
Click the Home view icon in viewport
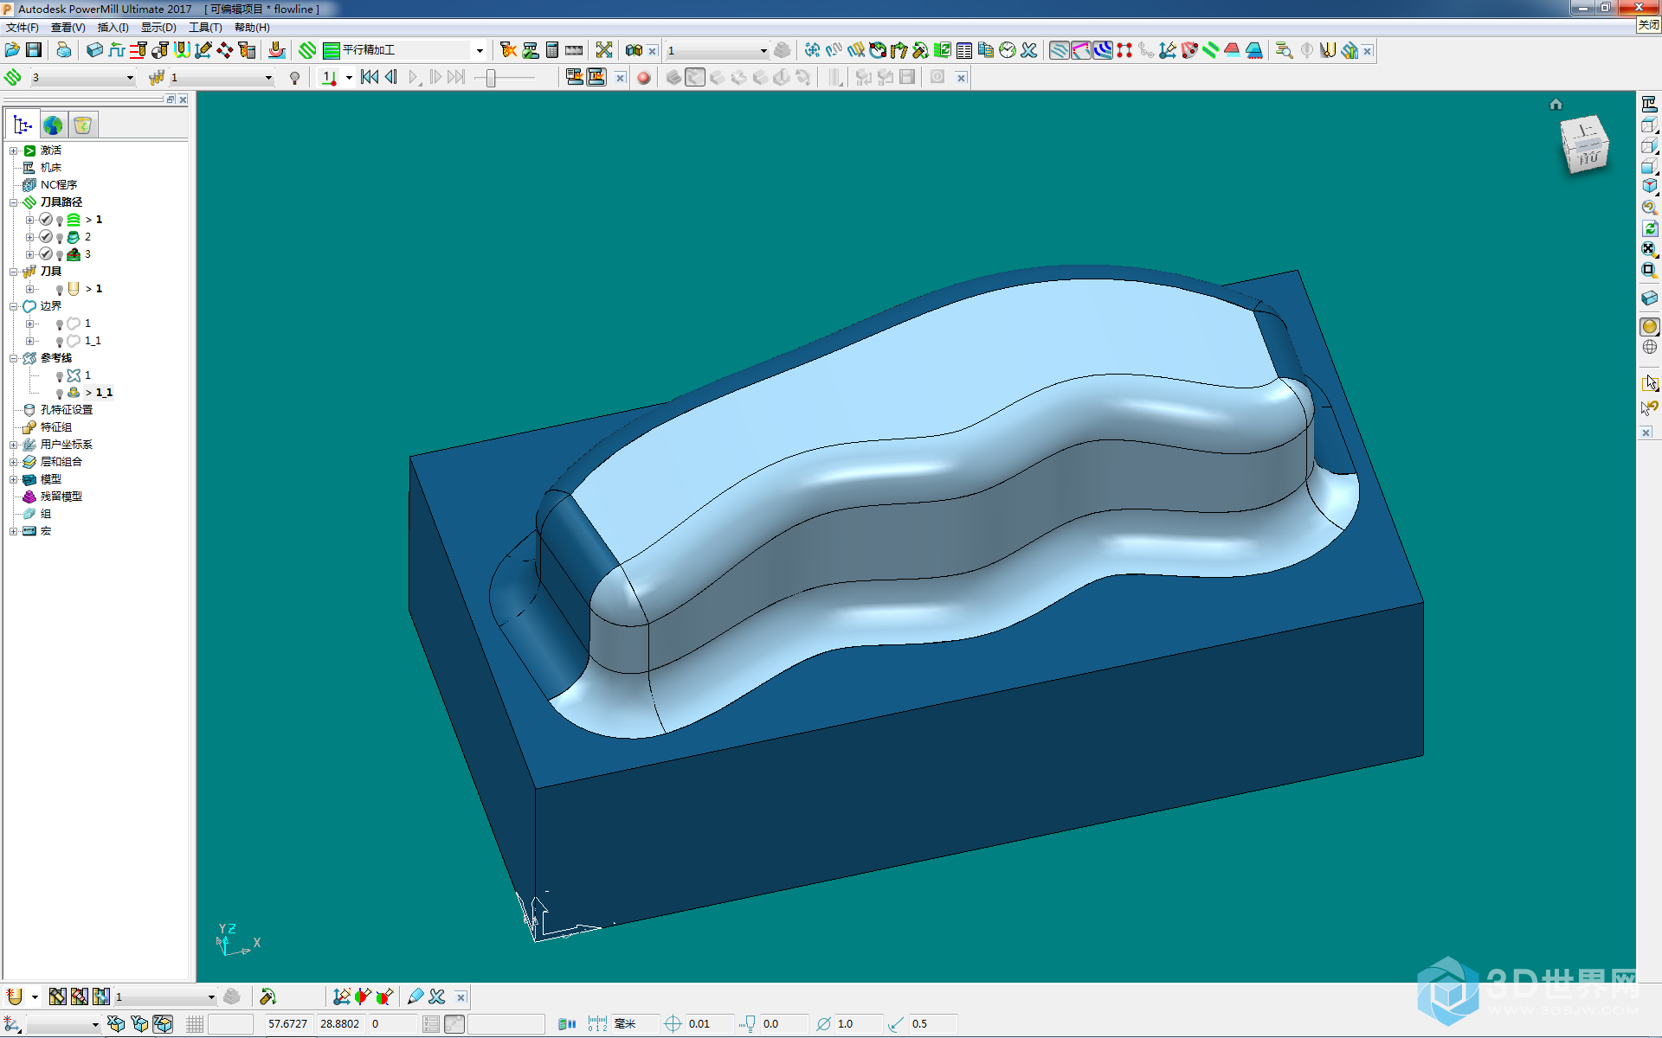(x=1556, y=105)
